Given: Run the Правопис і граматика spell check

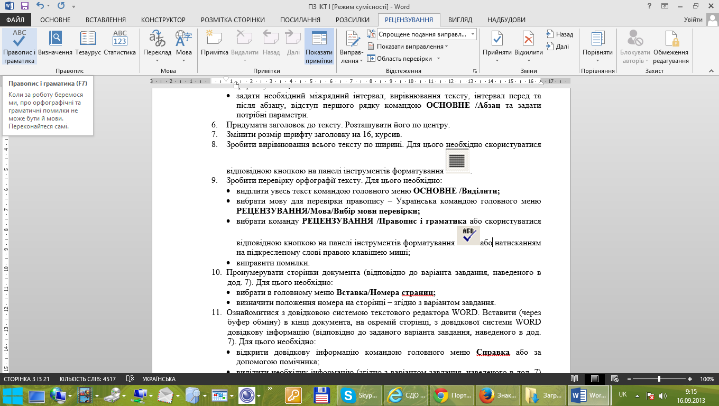Looking at the screenshot, I should (x=20, y=47).
